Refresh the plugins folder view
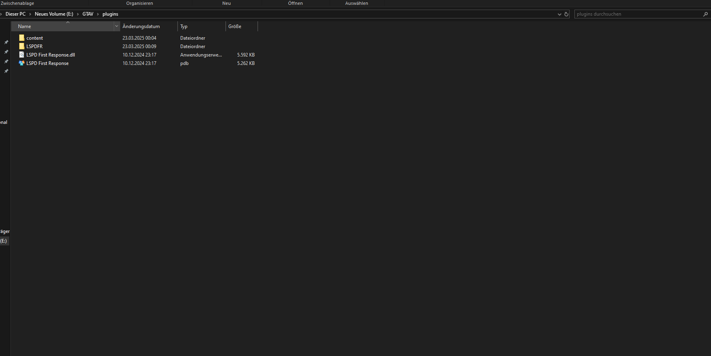711x356 pixels. pyautogui.click(x=566, y=14)
